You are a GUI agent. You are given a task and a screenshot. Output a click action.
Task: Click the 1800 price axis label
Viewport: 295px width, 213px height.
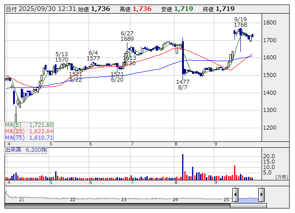[x=270, y=23]
